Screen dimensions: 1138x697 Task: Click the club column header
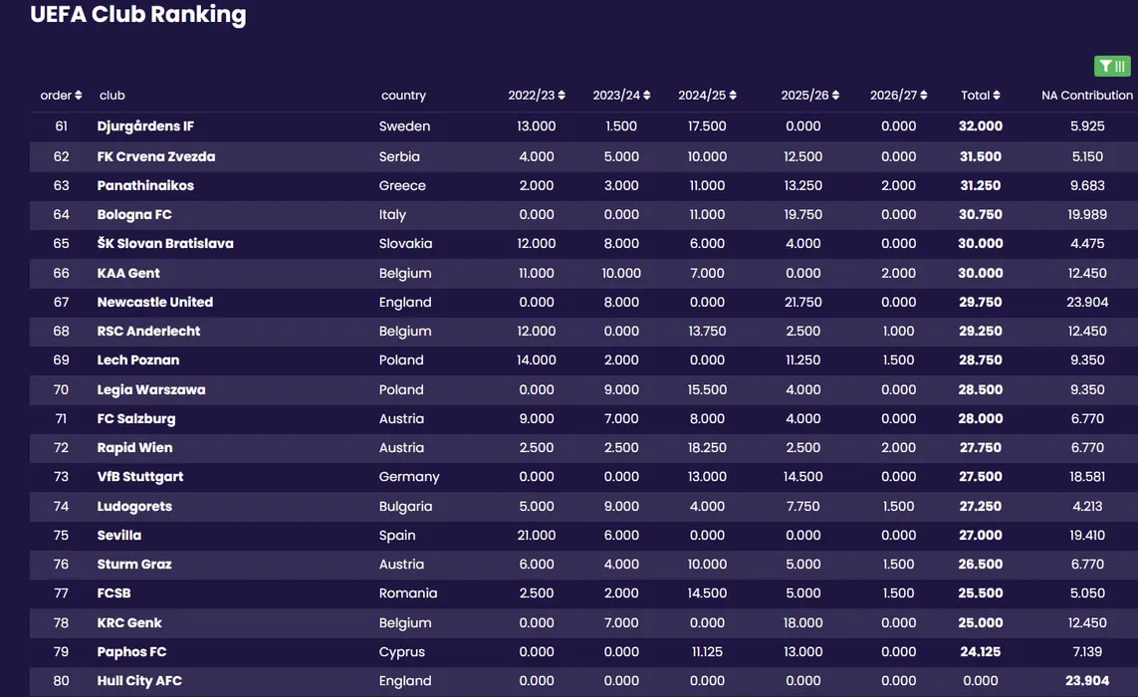pyautogui.click(x=112, y=96)
